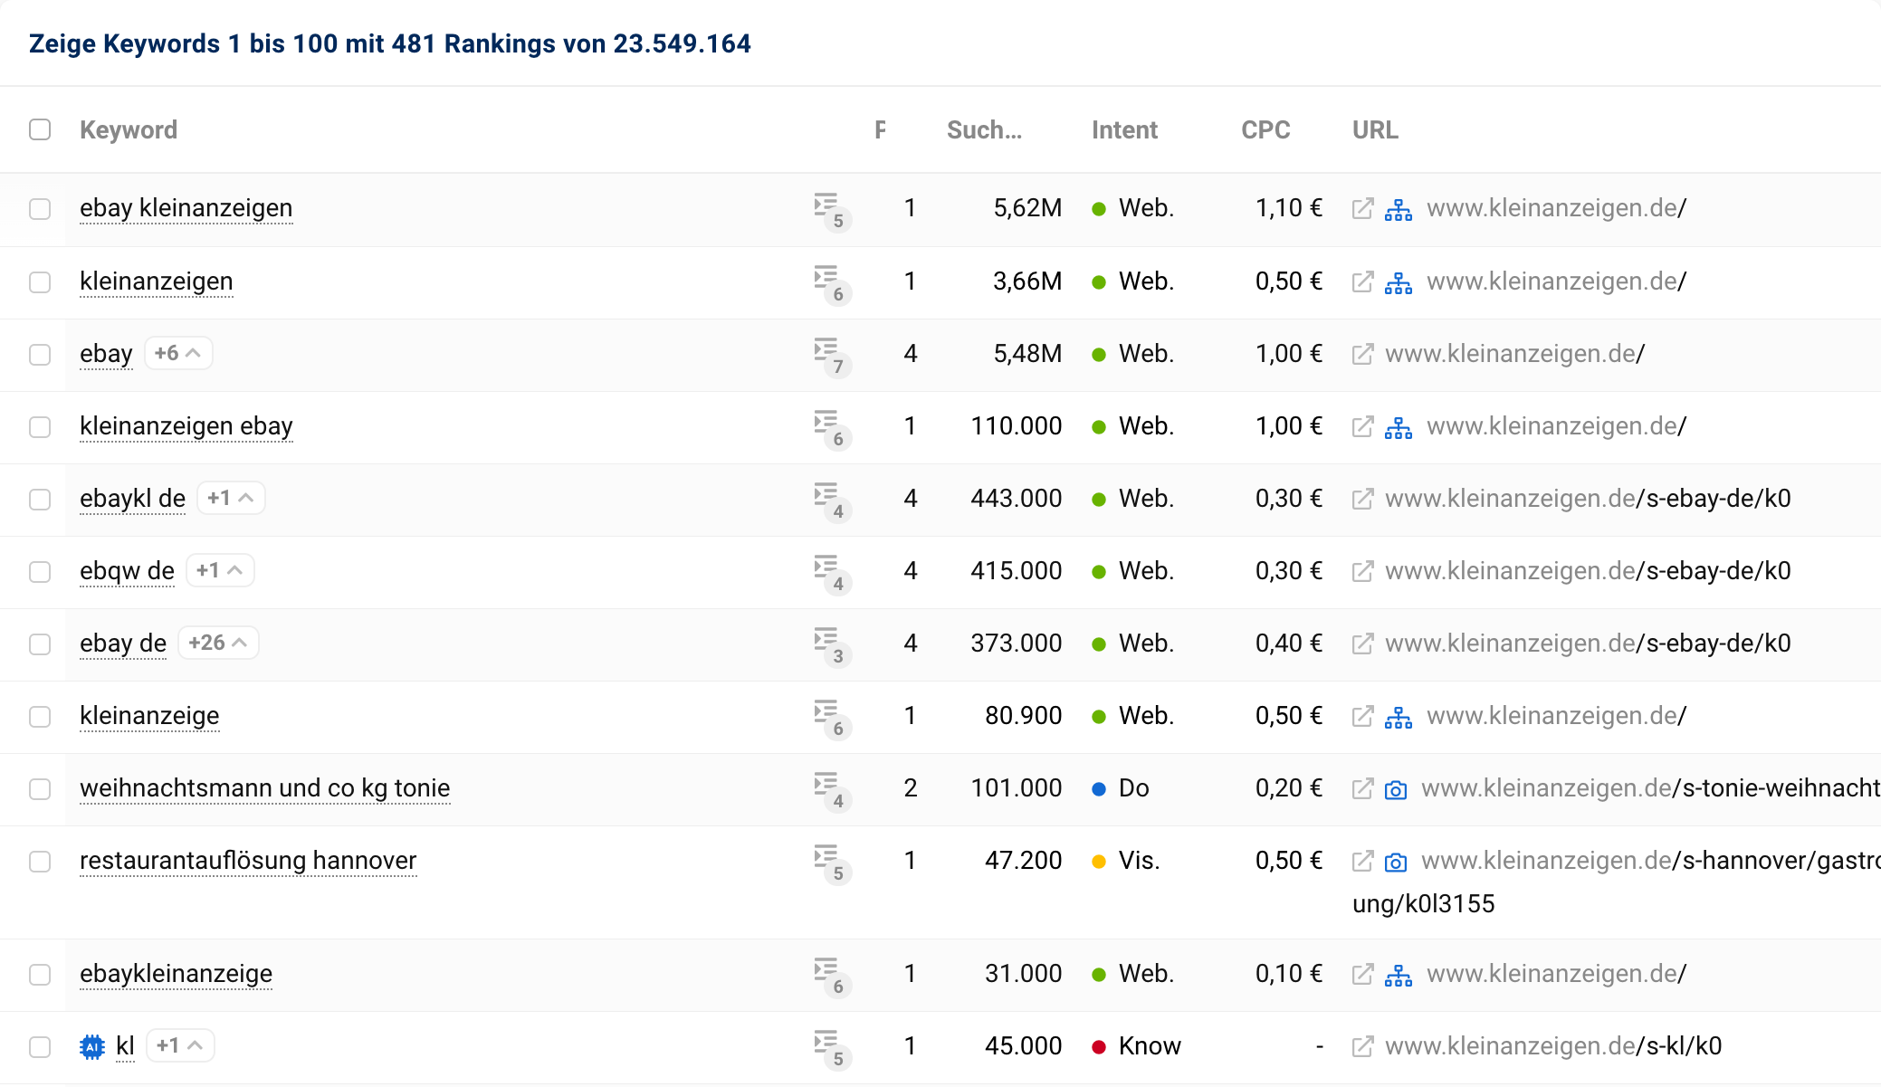Check the box for ebay kleinanzeigen row

pos(40,209)
